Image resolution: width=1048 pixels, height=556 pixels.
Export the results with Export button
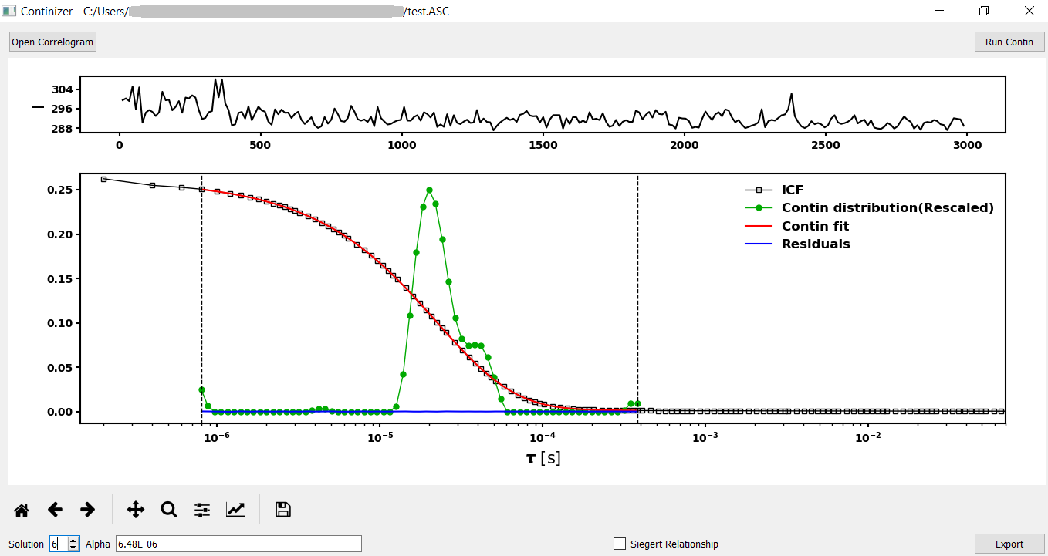pos(1009,544)
